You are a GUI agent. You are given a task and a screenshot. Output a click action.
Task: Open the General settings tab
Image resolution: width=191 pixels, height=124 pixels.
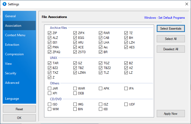[19, 16]
